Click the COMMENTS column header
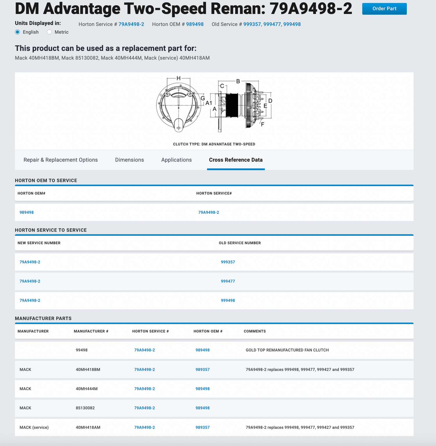Image resolution: width=436 pixels, height=446 pixels. coord(255,331)
